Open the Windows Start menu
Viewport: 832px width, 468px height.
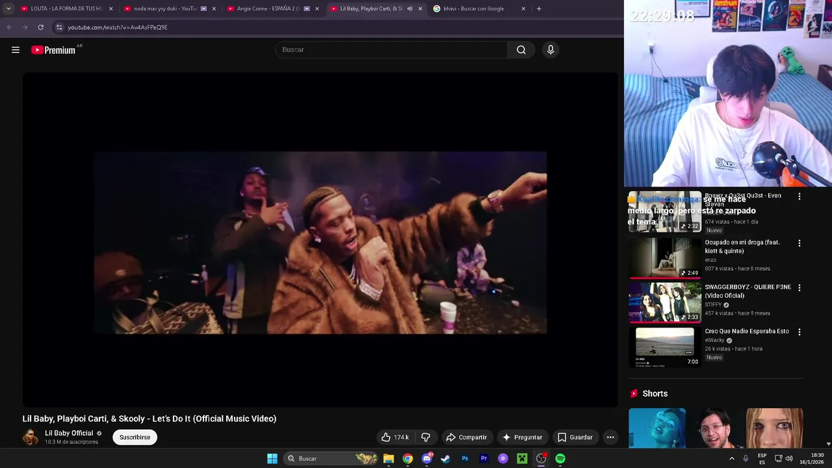tap(272, 459)
